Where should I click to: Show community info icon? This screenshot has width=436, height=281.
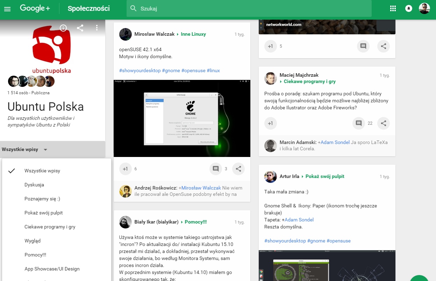click(x=63, y=28)
